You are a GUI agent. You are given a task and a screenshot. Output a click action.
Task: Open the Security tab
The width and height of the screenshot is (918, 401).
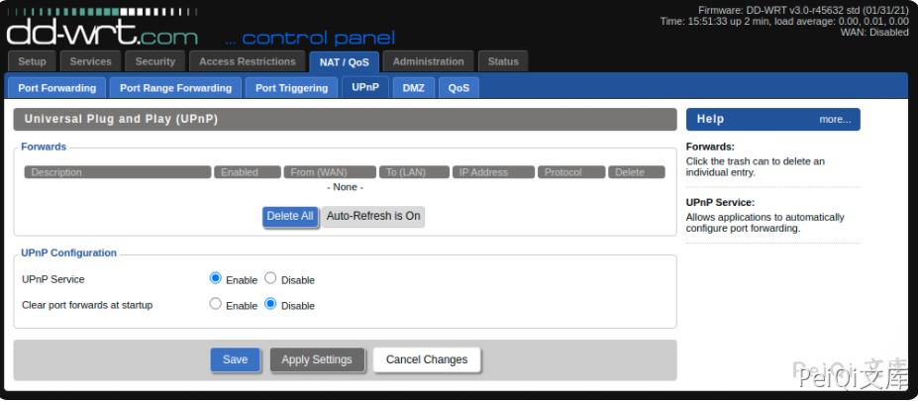click(x=155, y=61)
